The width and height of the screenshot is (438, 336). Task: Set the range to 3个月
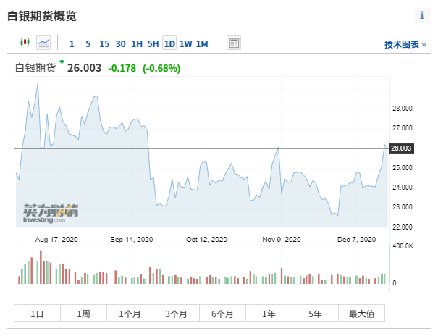coord(176,314)
